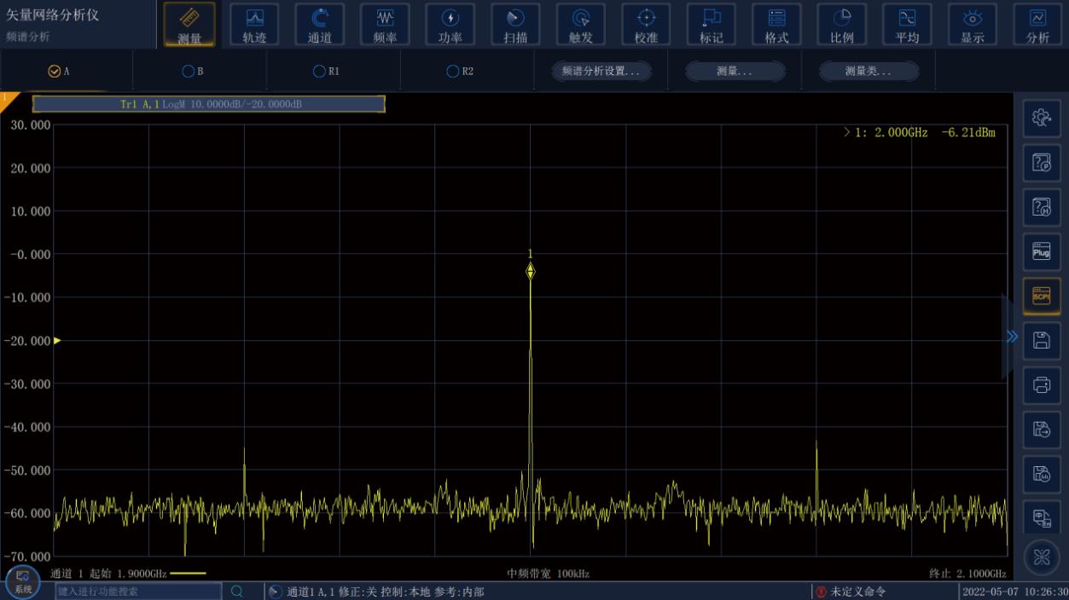1069x600 pixels.
Task: Open the 频谱分析设置... settings dialog
Action: pyautogui.click(x=601, y=72)
